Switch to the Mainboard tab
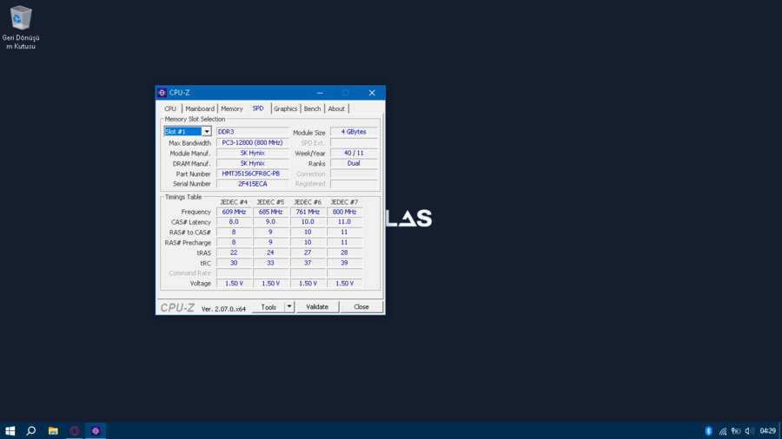 (200, 108)
